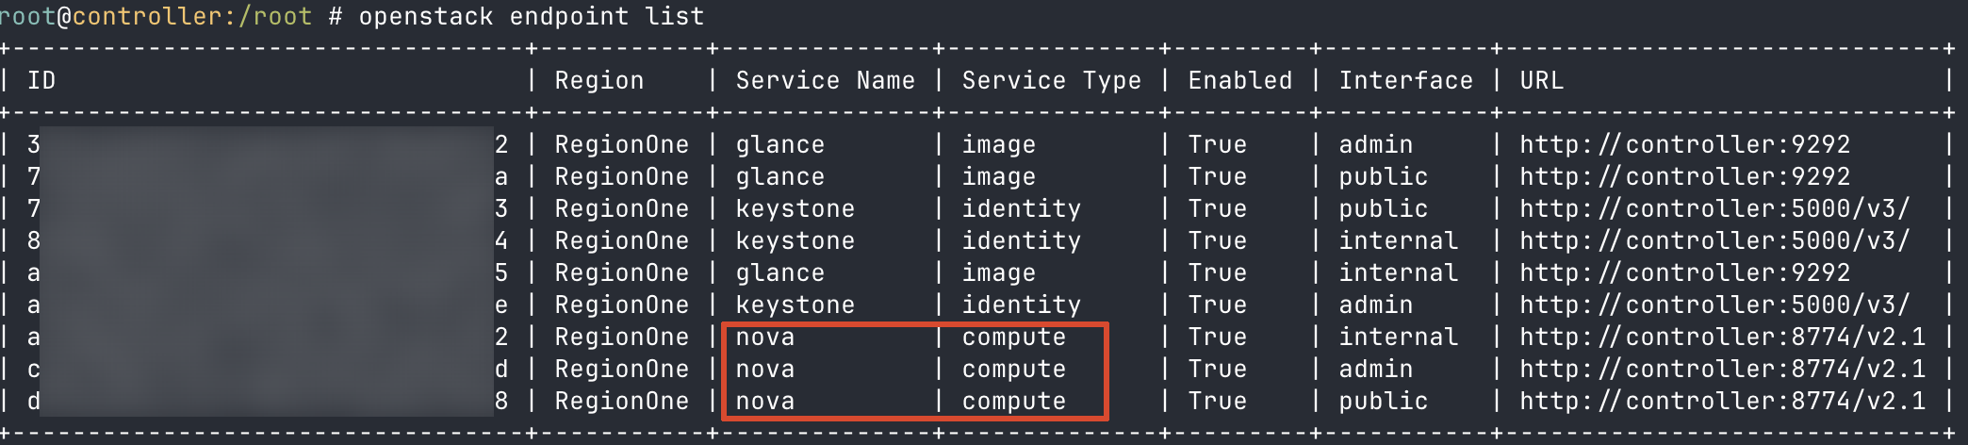
Task: Click the Interface column header
Action: tap(1405, 81)
